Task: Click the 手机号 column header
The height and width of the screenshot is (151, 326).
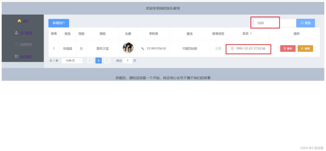Action: 154,34
